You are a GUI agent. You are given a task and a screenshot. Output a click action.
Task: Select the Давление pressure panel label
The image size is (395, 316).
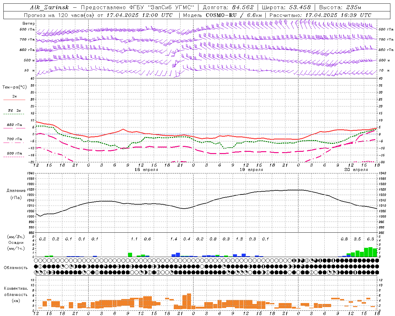point(16,191)
